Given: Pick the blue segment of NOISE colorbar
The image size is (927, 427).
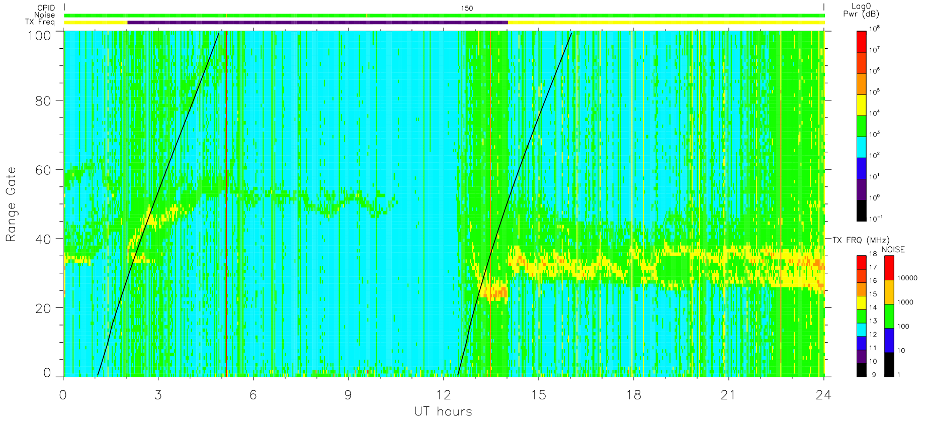Looking at the screenshot, I should click(889, 341).
